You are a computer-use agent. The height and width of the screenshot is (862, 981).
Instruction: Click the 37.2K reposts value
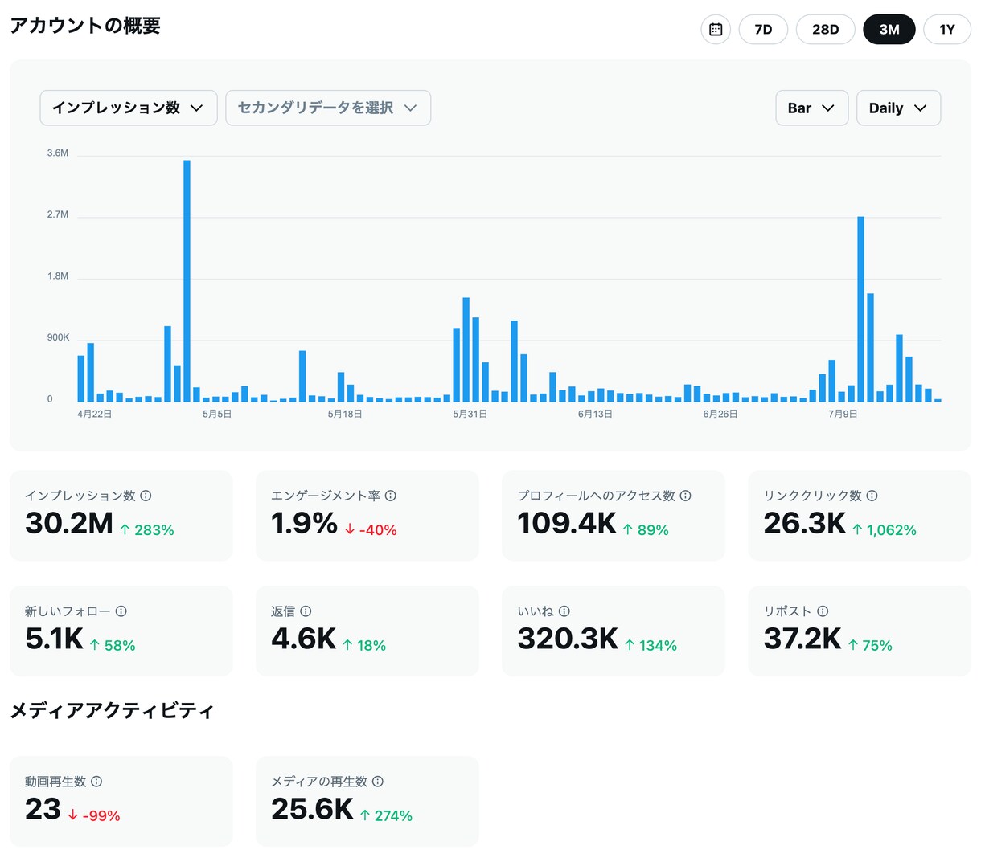point(802,639)
